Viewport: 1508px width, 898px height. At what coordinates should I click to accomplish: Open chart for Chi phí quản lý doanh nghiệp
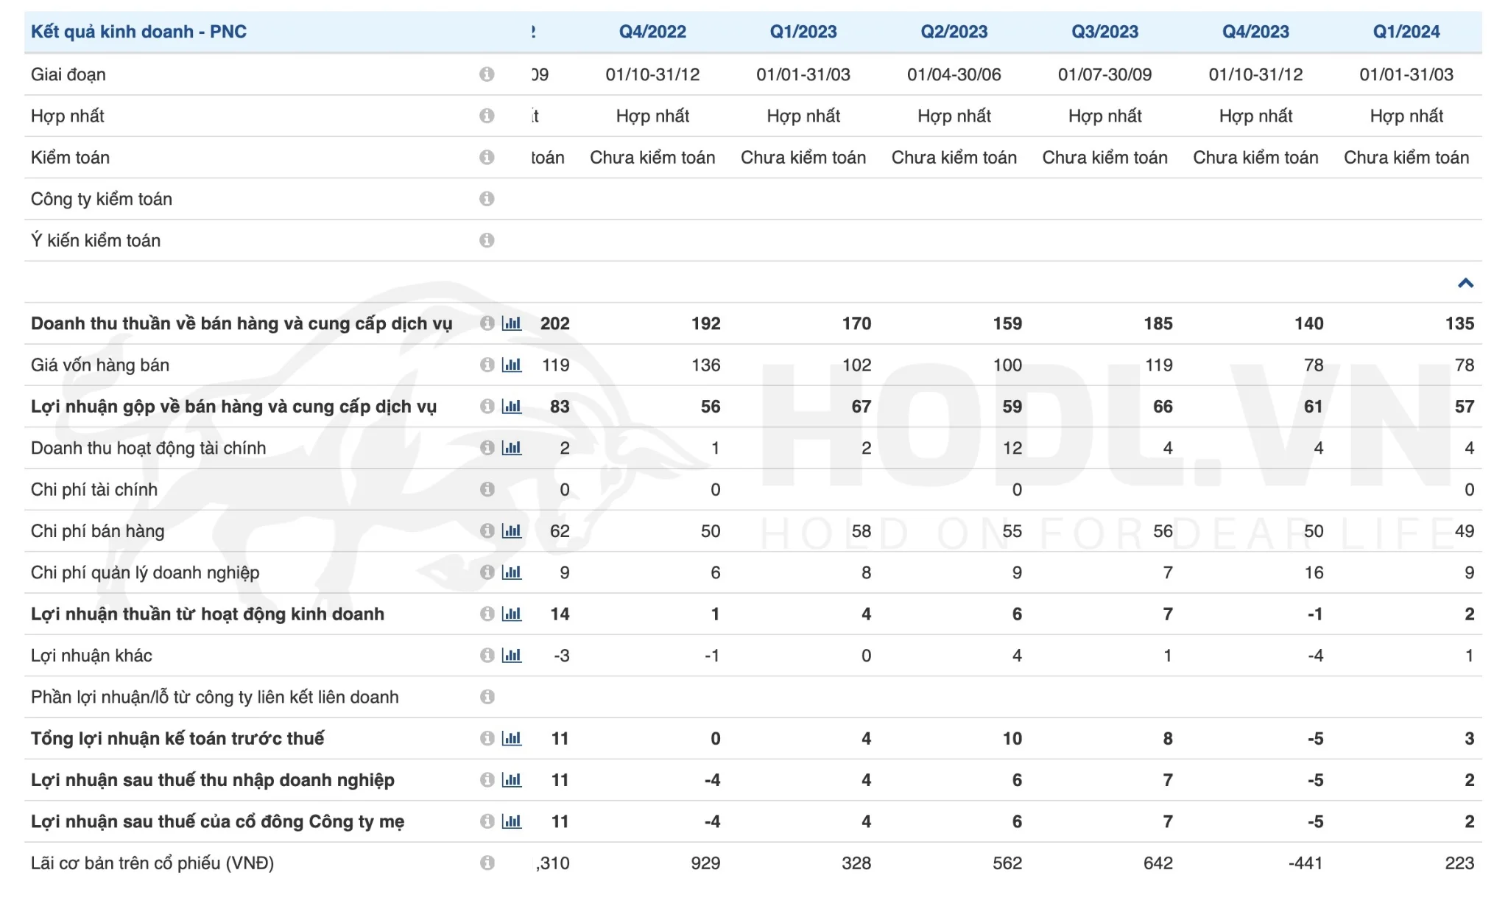point(512,572)
